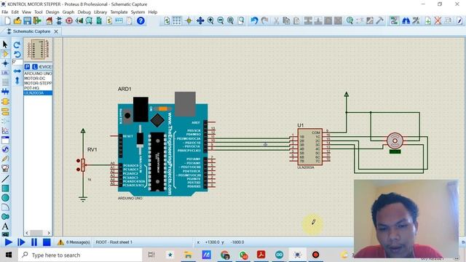
Task: Flip component horizontally with X-mirror
Action: 17,71
